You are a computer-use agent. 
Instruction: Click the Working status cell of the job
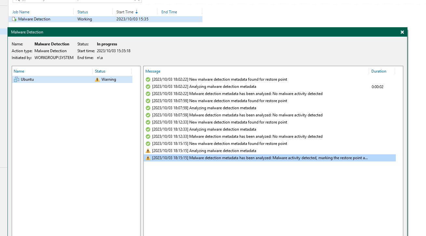tap(85, 19)
